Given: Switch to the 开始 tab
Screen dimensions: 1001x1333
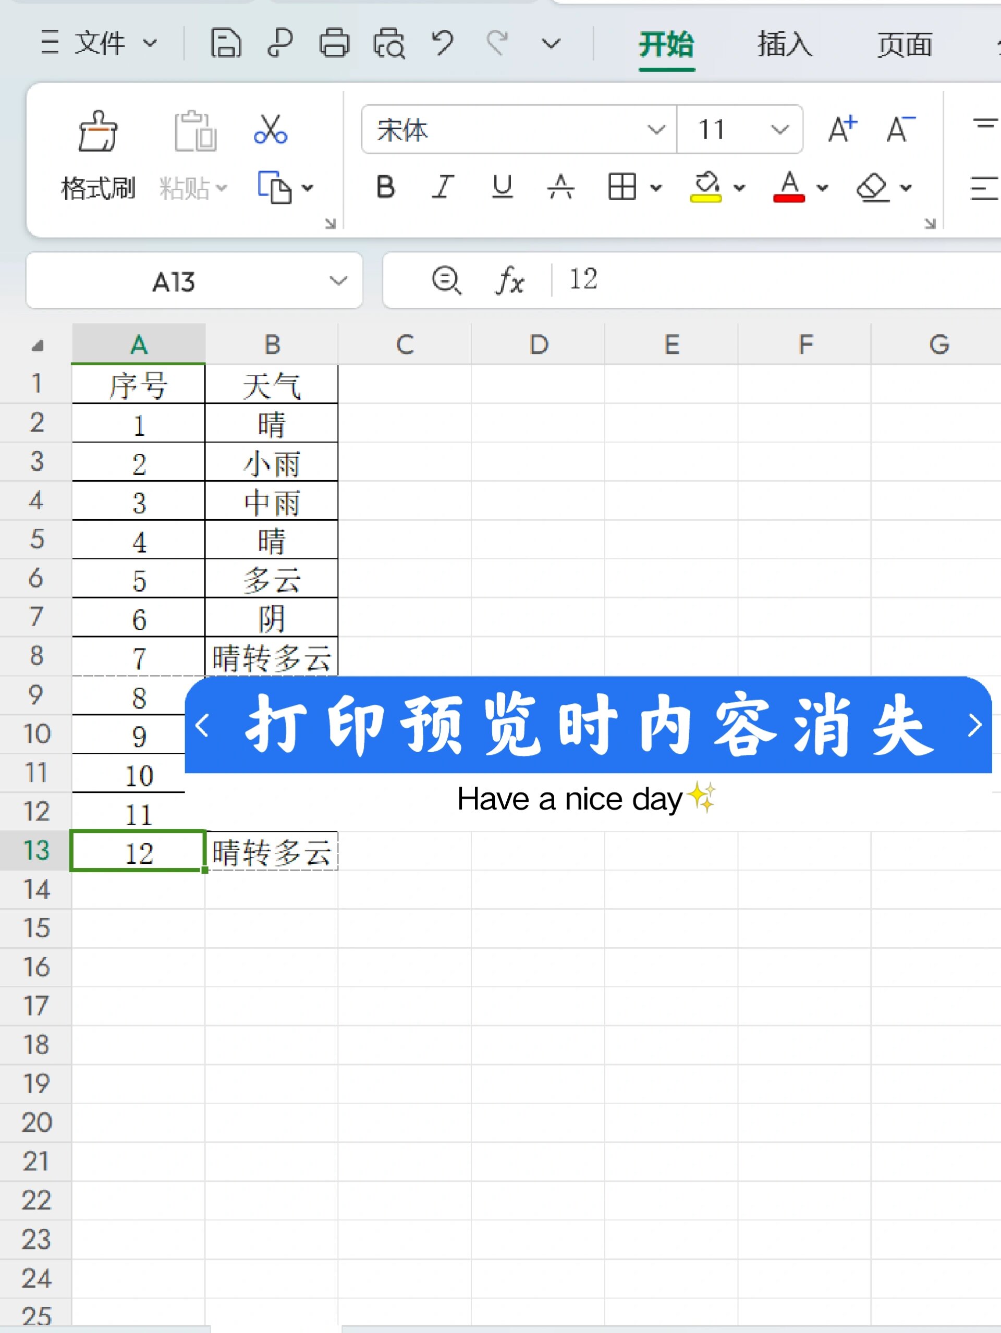Looking at the screenshot, I should [x=666, y=45].
